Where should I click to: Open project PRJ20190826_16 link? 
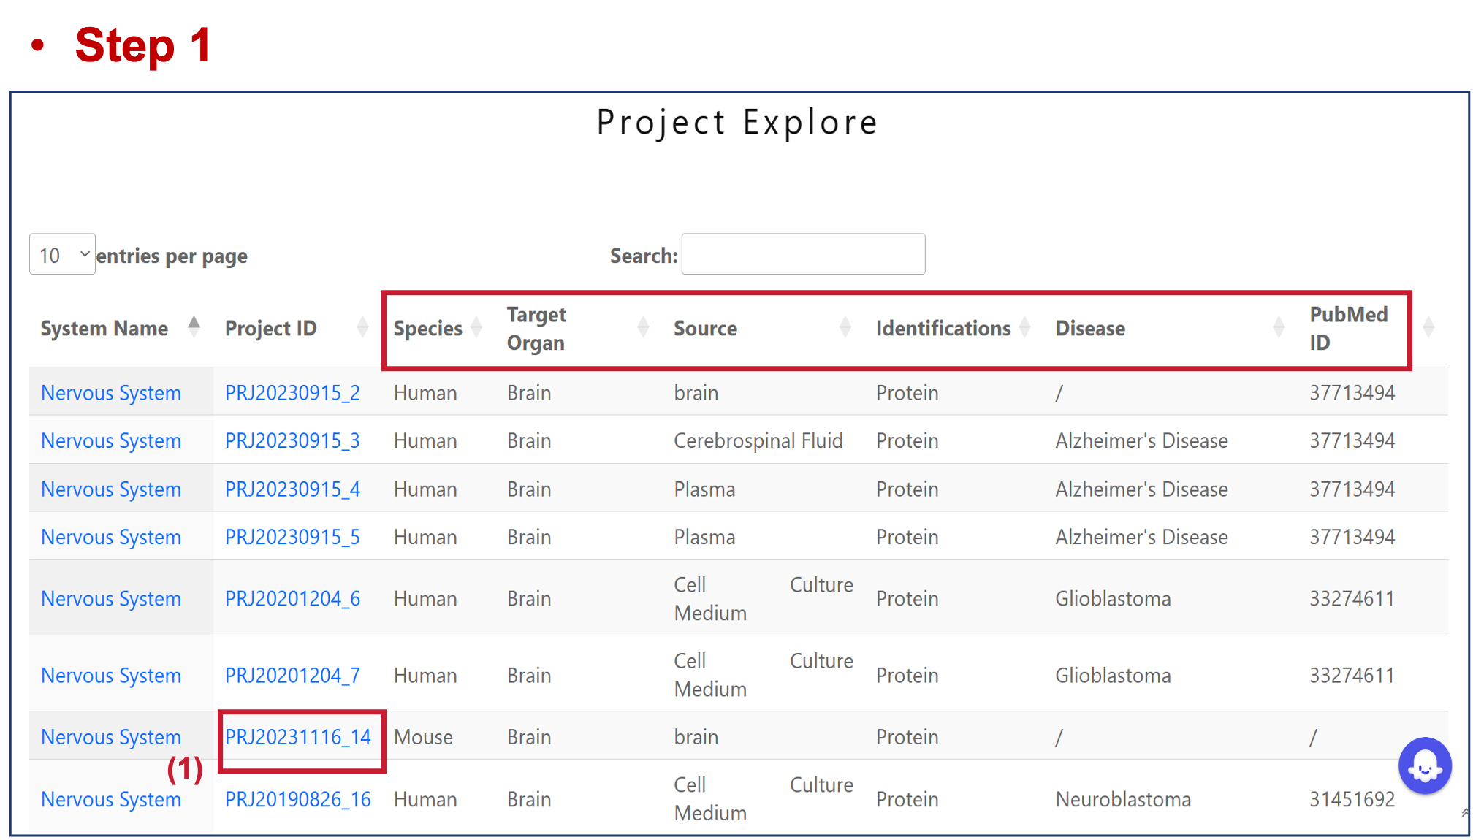298,800
